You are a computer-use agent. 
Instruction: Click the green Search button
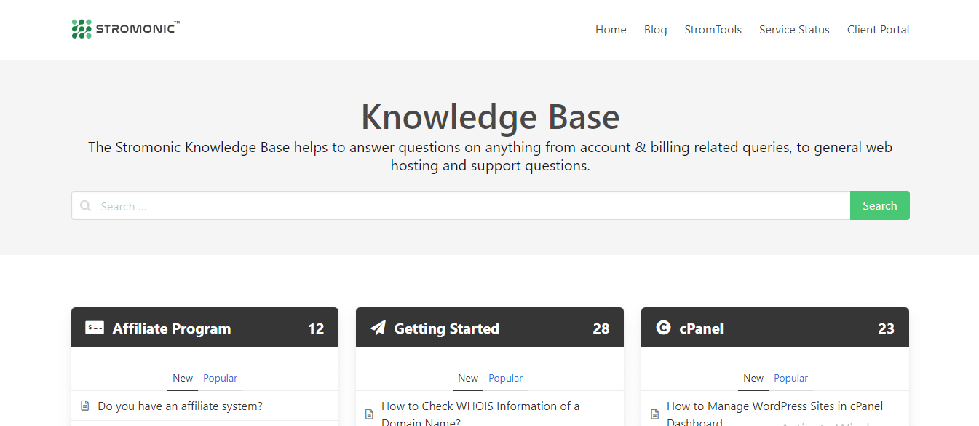(x=879, y=205)
